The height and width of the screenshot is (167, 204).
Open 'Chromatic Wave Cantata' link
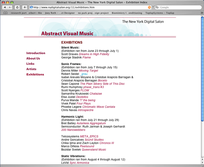coord(99,107)
